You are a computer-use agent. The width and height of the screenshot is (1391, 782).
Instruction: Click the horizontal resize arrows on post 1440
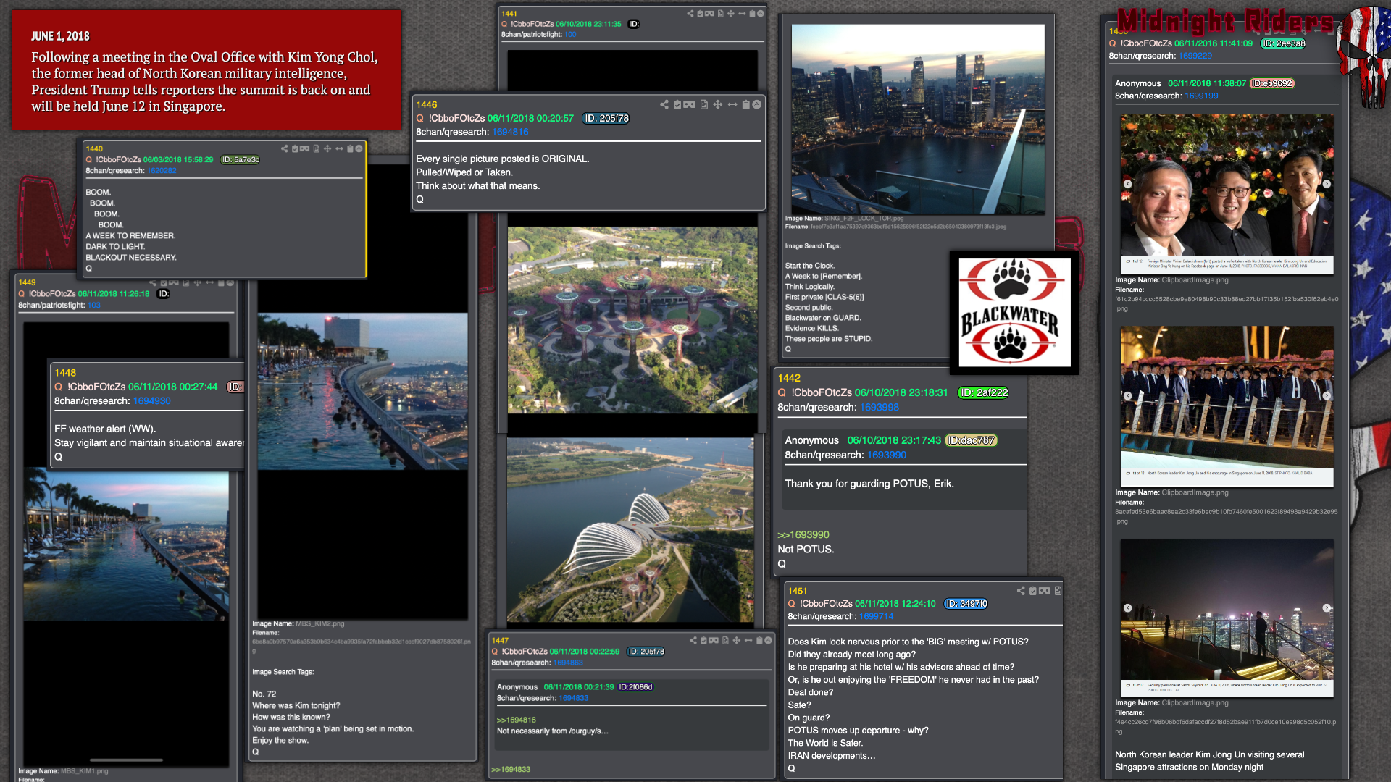pyautogui.click(x=339, y=148)
